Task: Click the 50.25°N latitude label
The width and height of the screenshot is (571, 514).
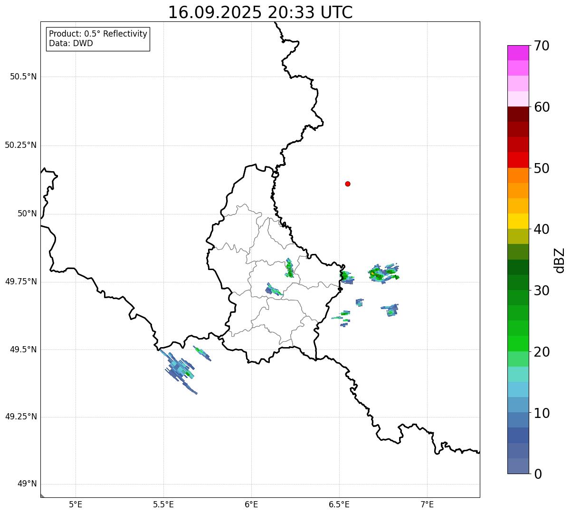Action: point(20,145)
